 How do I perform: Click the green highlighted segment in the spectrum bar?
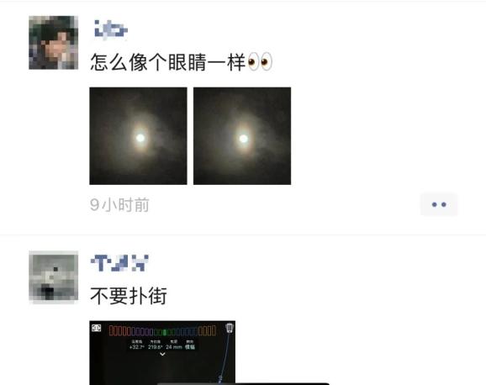[x=165, y=332]
